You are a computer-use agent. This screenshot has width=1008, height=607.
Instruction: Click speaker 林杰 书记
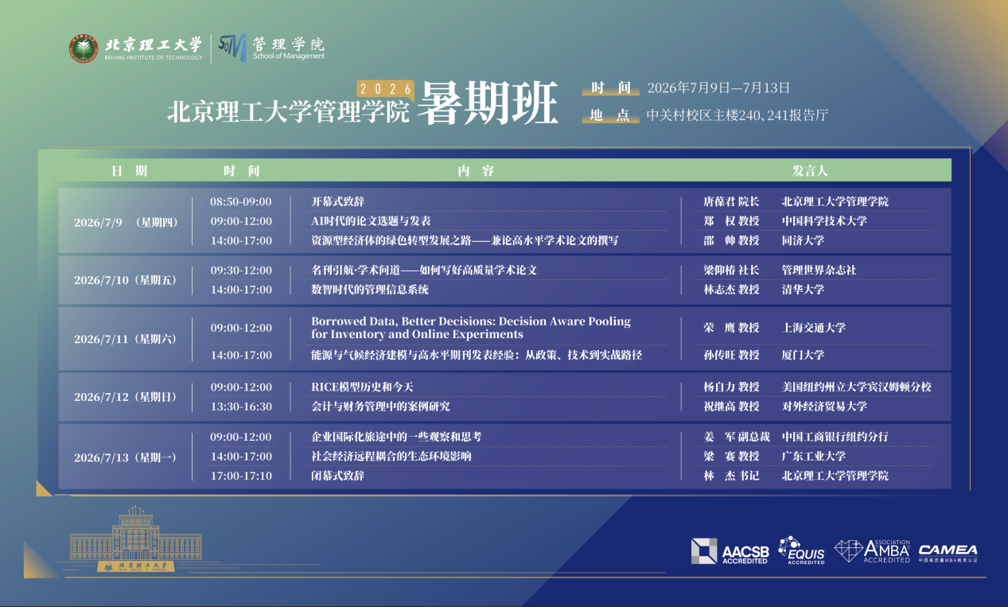[731, 476]
